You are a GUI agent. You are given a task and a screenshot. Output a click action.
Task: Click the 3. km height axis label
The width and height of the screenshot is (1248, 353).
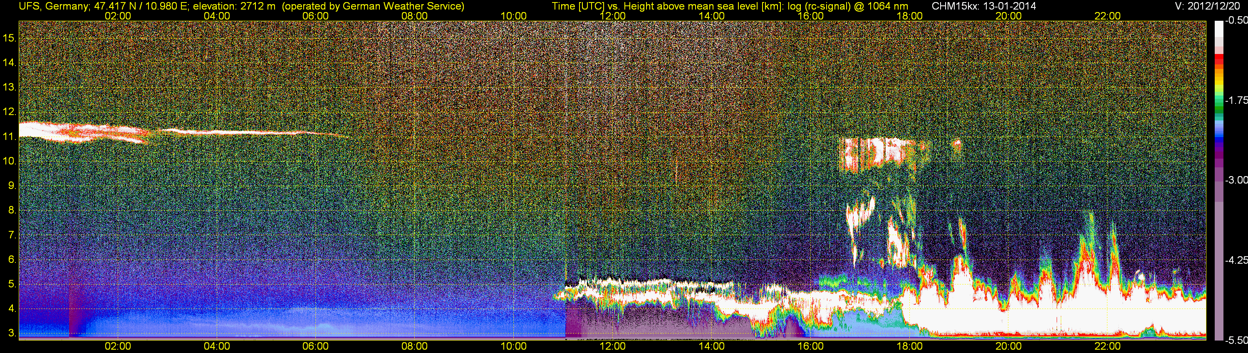(12, 333)
